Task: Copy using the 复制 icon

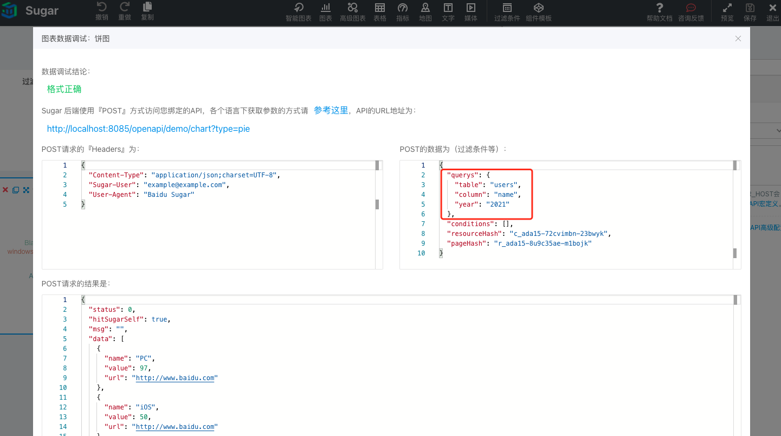Action: pos(147,7)
